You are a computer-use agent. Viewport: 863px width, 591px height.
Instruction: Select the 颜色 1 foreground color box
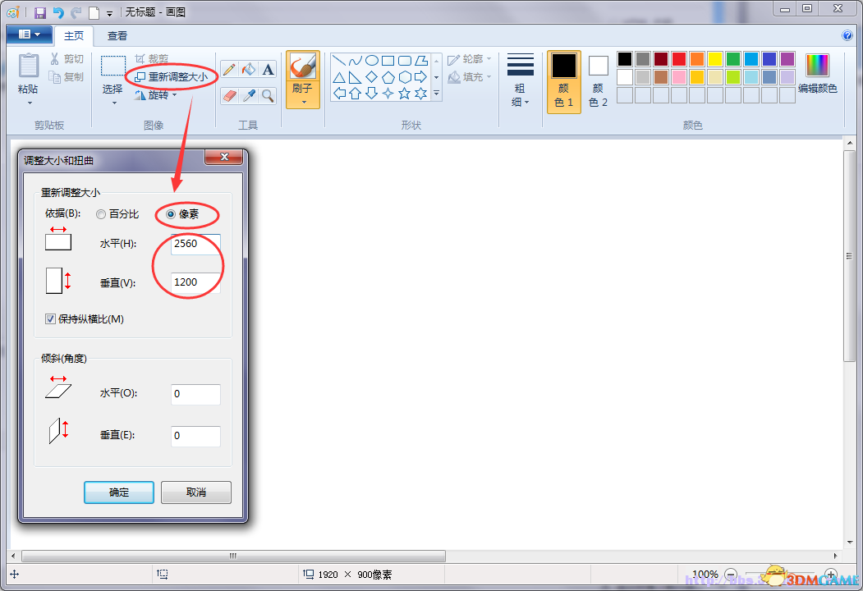tap(563, 81)
